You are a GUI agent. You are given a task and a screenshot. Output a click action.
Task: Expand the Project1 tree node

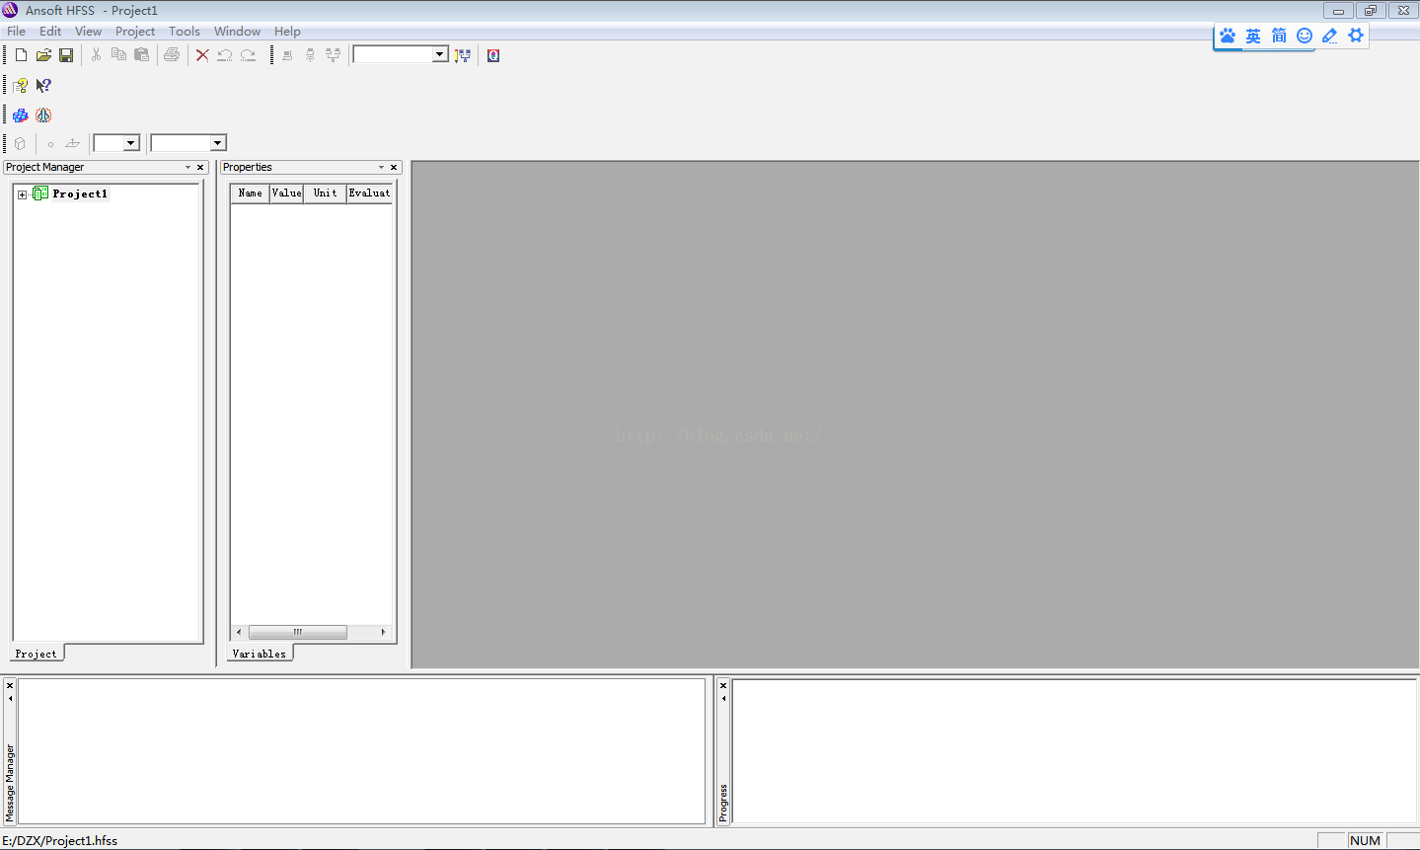[22, 194]
